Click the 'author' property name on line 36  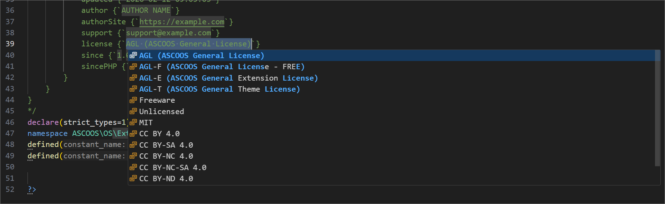click(95, 10)
